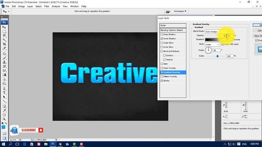Image resolution: width=262 pixels, height=147 pixels.
Task: Select the Horizontal Type tool
Action: click(x=5, y=93)
